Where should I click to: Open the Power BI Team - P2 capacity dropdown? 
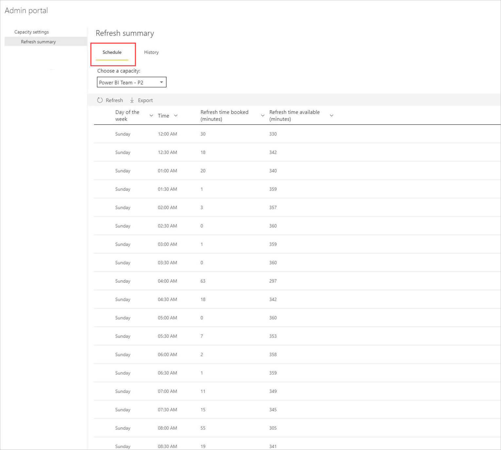click(132, 82)
